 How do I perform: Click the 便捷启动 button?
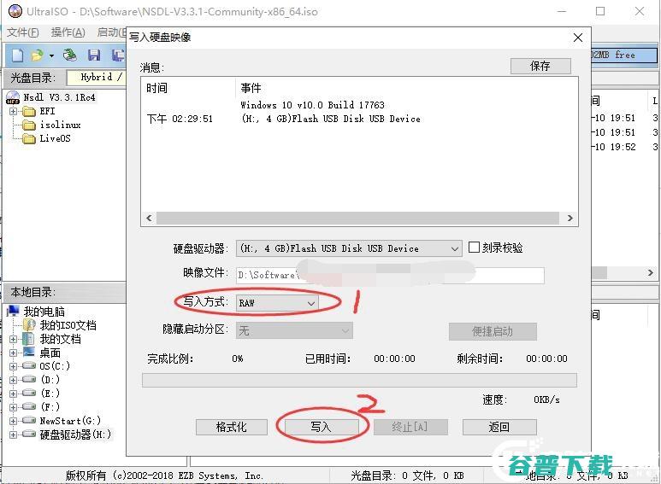[493, 331]
